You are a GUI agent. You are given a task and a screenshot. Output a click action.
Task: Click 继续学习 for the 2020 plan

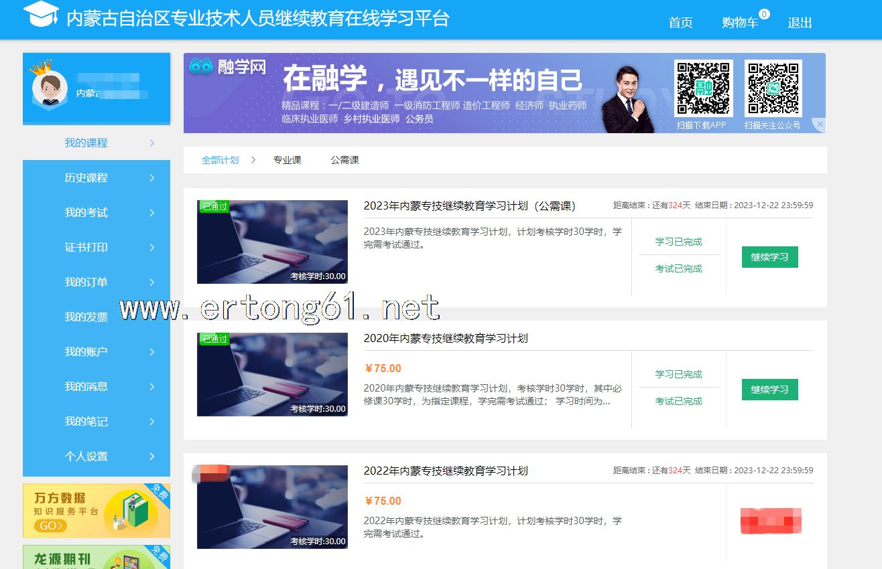pos(769,390)
